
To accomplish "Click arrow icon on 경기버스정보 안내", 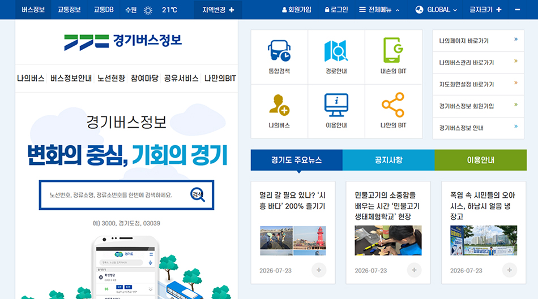I will tap(516, 127).
